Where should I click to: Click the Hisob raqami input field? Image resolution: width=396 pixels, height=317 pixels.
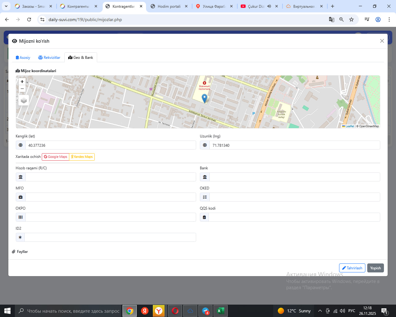[x=110, y=177]
